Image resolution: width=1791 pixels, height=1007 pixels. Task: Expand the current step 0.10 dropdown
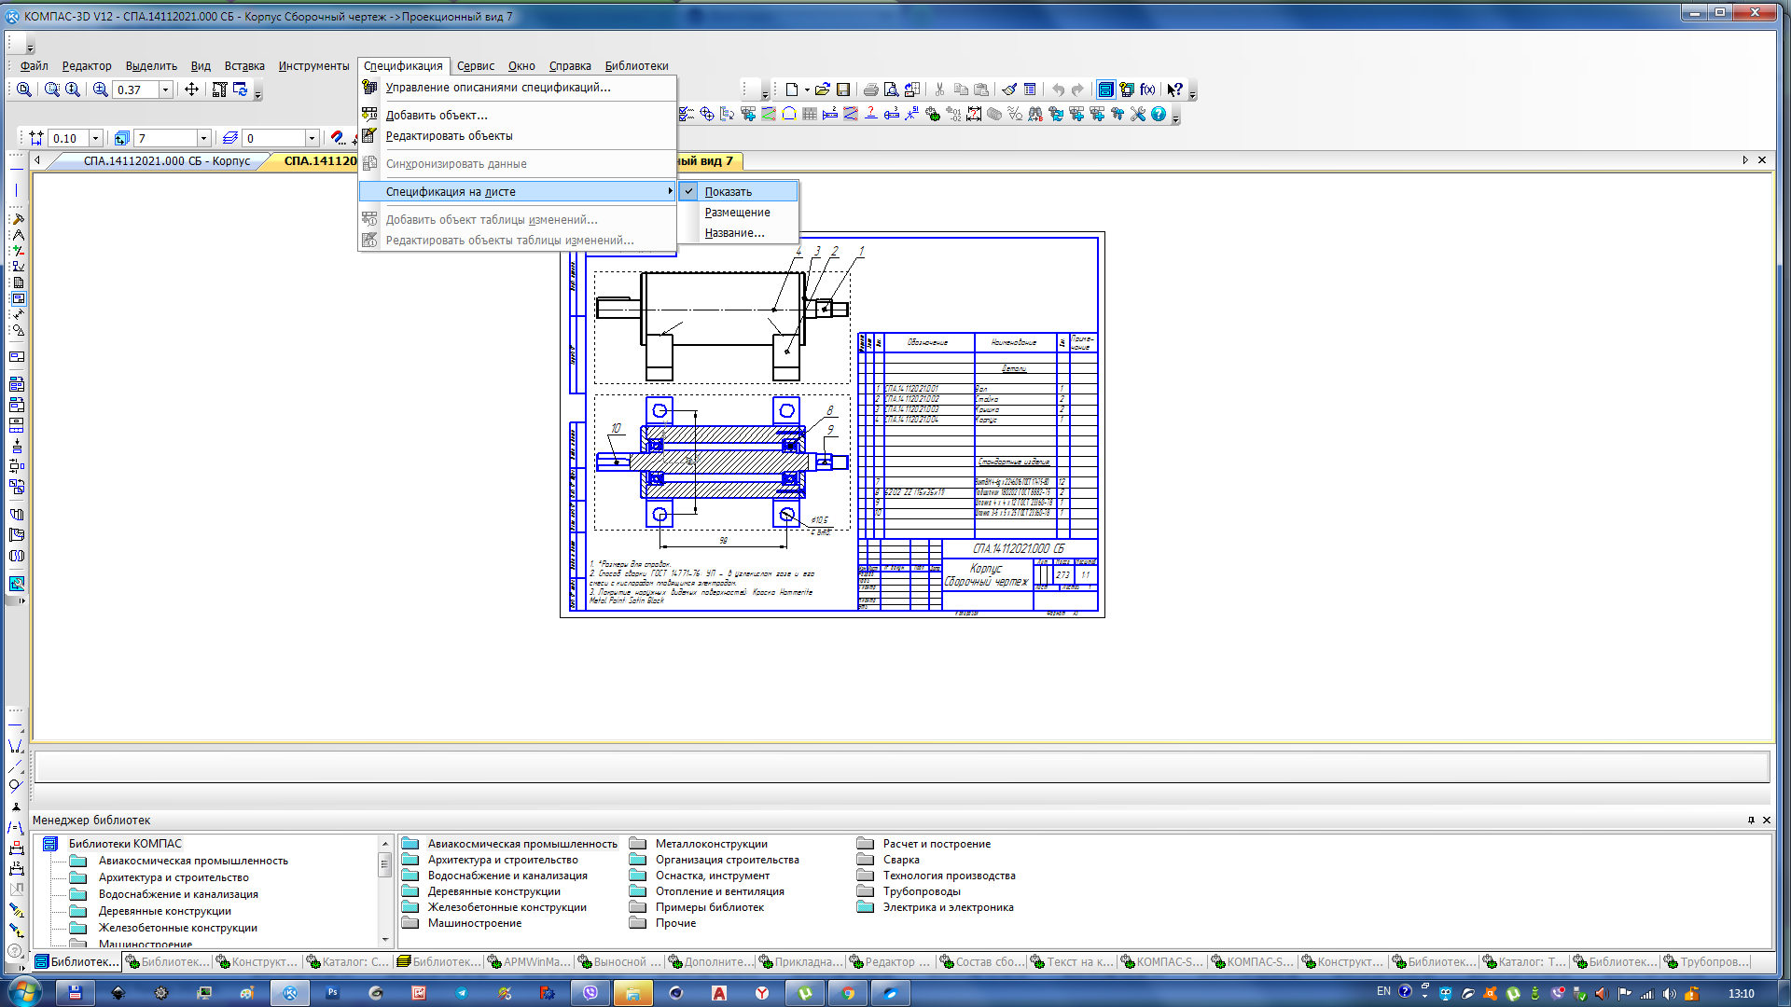point(95,138)
